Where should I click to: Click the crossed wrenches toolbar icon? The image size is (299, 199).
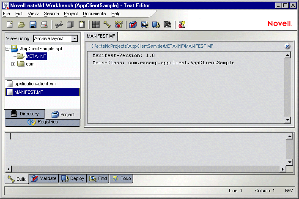click(x=118, y=25)
